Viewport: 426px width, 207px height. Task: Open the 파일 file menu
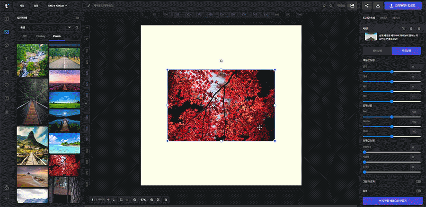(x=22, y=6)
